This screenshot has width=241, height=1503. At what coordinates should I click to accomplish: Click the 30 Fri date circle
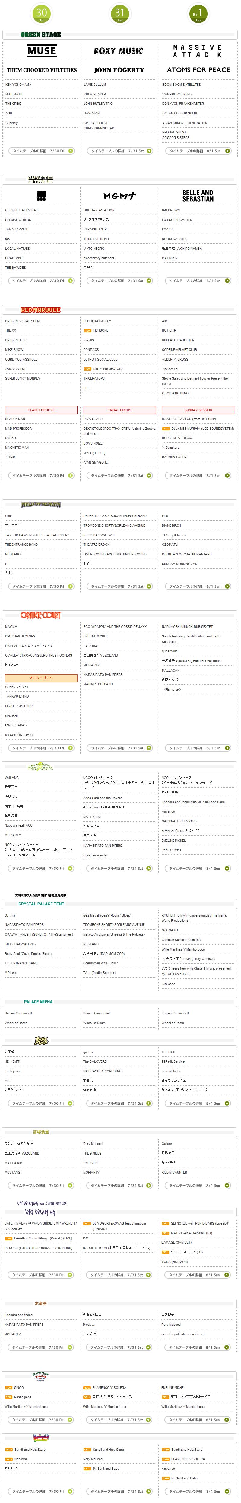tap(41, 14)
